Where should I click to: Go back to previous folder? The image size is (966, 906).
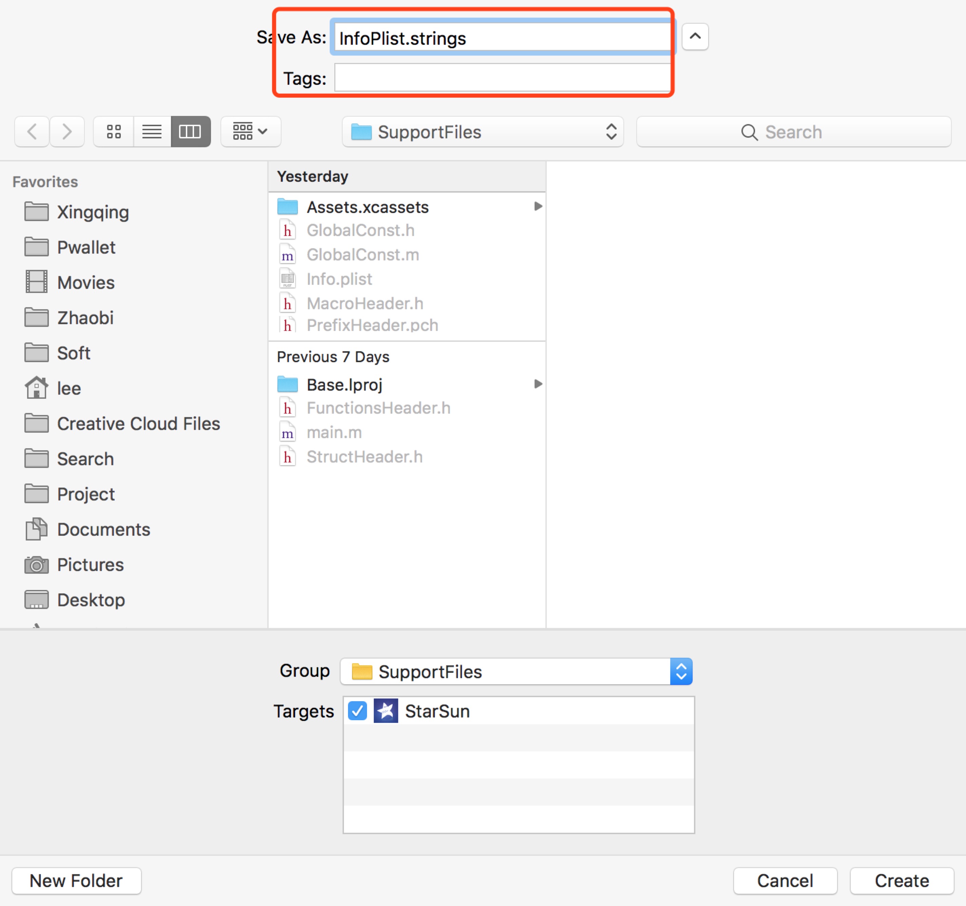click(x=32, y=132)
